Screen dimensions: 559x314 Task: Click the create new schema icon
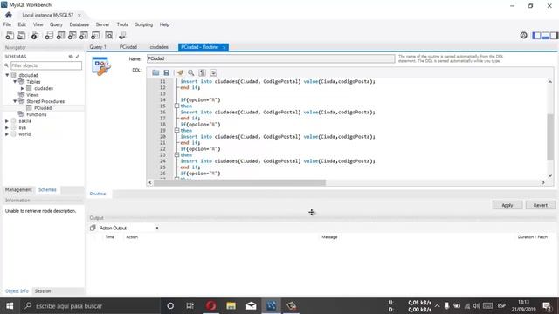49,35
